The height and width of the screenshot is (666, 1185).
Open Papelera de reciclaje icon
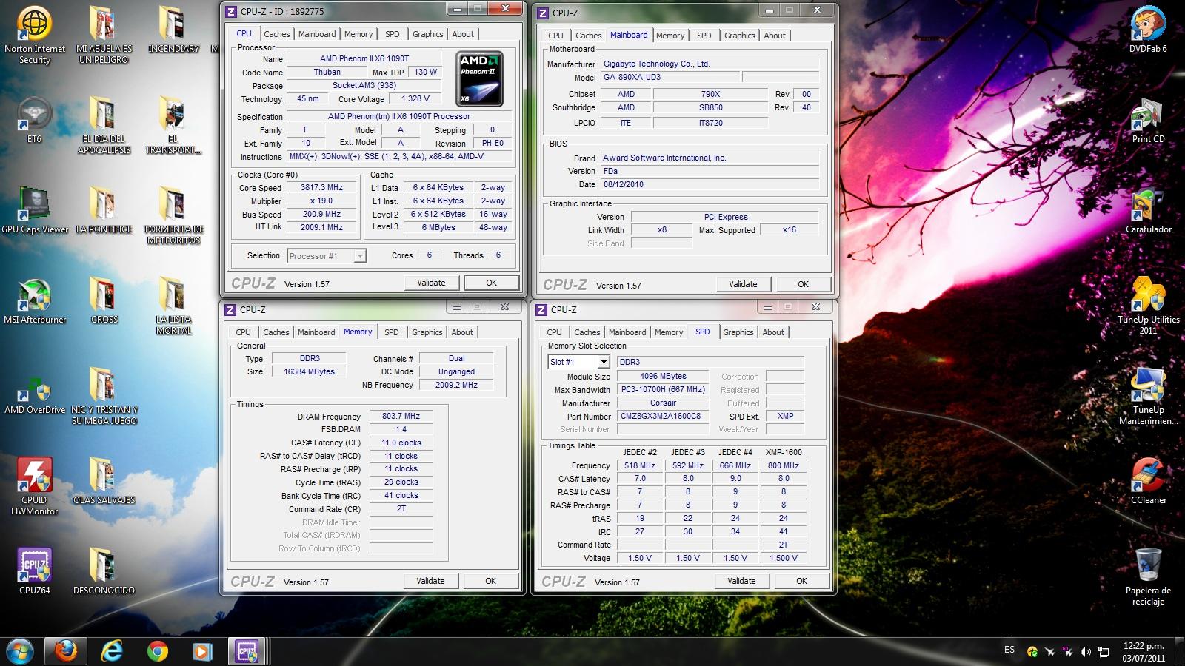click(1148, 577)
